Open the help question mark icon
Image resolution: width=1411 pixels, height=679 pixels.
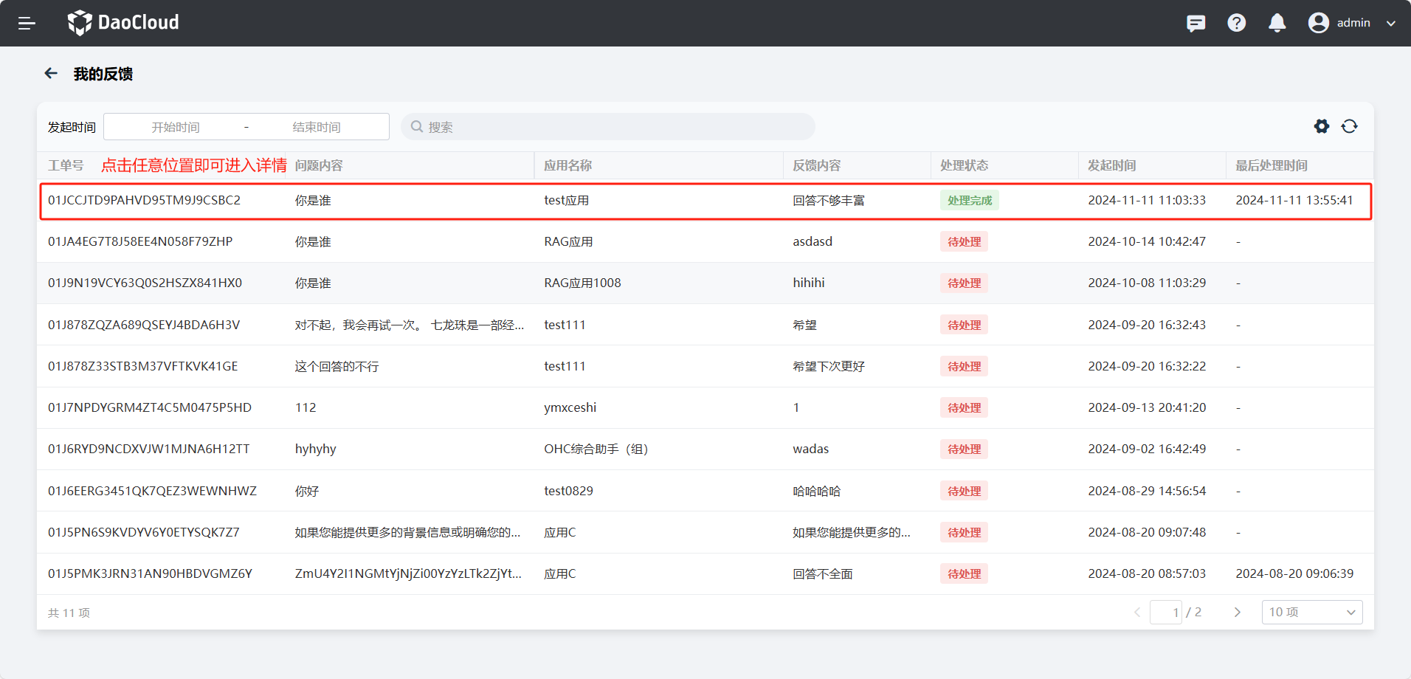tap(1236, 23)
